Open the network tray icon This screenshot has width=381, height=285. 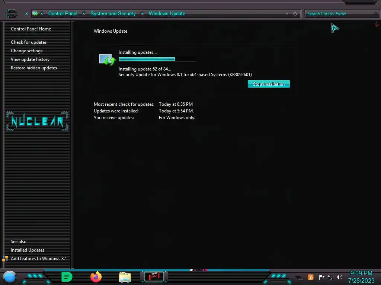(331, 277)
